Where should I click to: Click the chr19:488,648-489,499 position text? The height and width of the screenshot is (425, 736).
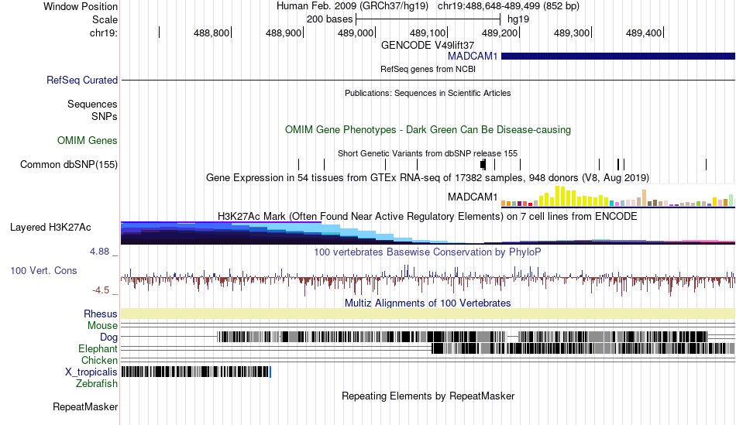(x=508, y=6)
